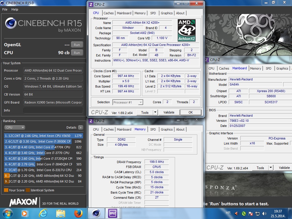Switch to Cinebench taskbar button

[96, 213]
